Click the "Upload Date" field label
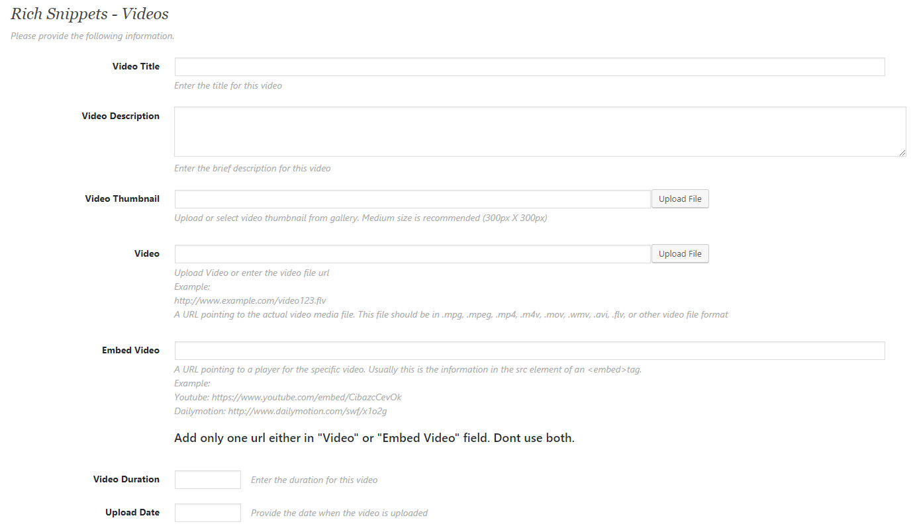Viewport: 917px width, 530px height. (132, 513)
